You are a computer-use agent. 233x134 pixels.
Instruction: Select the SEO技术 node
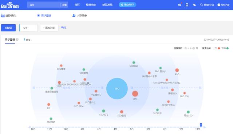coord(157,110)
